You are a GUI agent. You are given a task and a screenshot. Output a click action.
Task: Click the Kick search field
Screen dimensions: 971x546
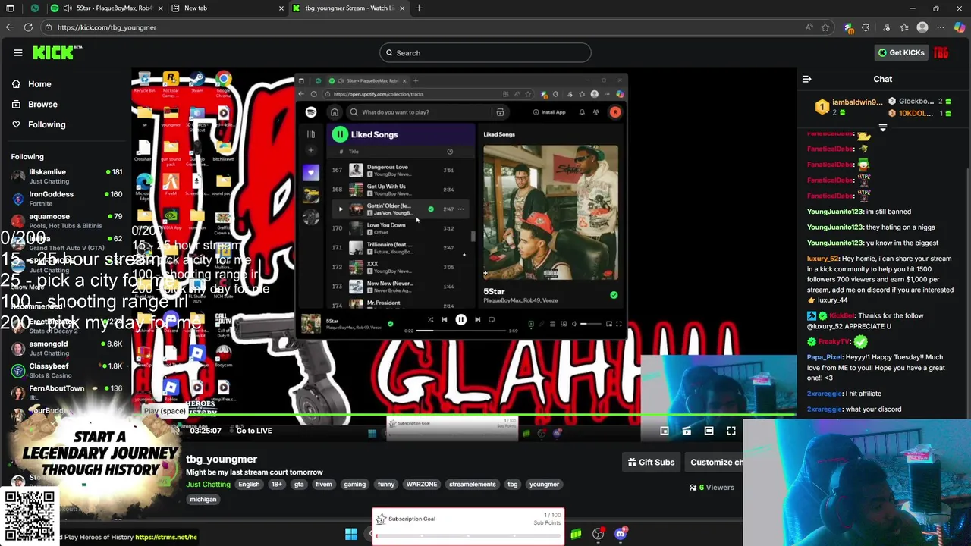tap(485, 53)
